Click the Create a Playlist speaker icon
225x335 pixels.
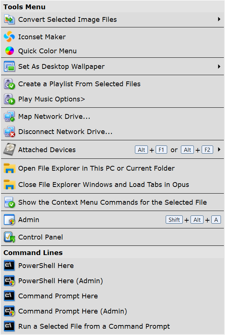tap(9, 84)
